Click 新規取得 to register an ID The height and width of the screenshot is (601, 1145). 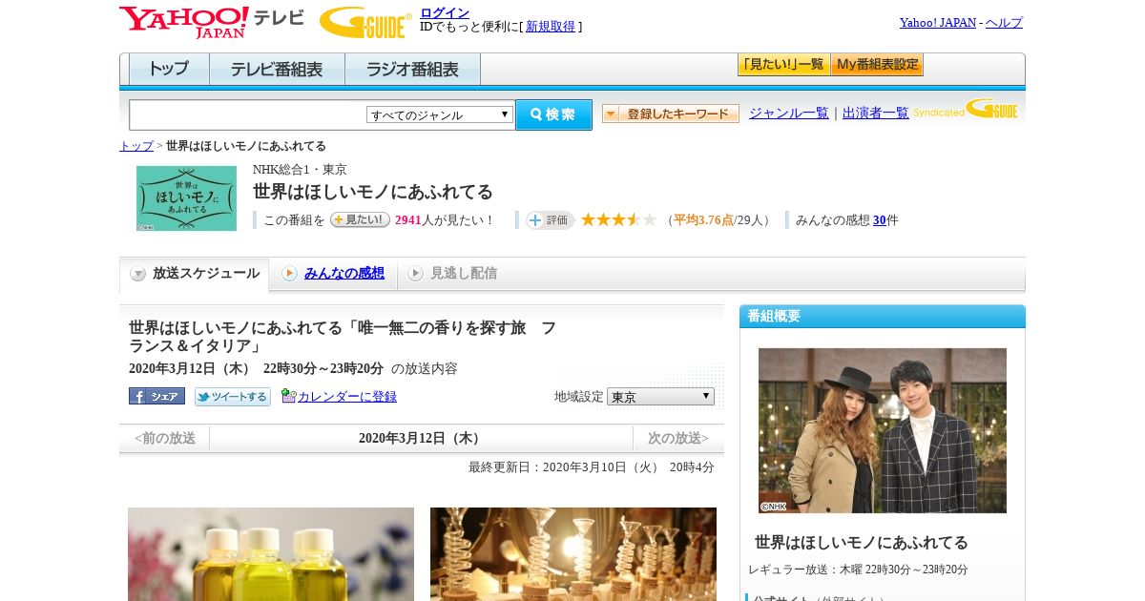(551, 27)
